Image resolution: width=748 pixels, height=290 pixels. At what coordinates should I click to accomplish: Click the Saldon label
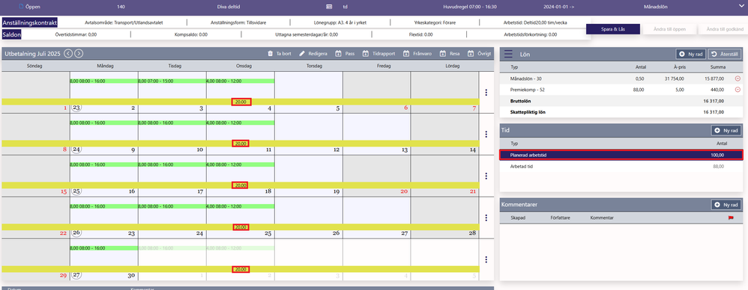click(x=11, y=34)
